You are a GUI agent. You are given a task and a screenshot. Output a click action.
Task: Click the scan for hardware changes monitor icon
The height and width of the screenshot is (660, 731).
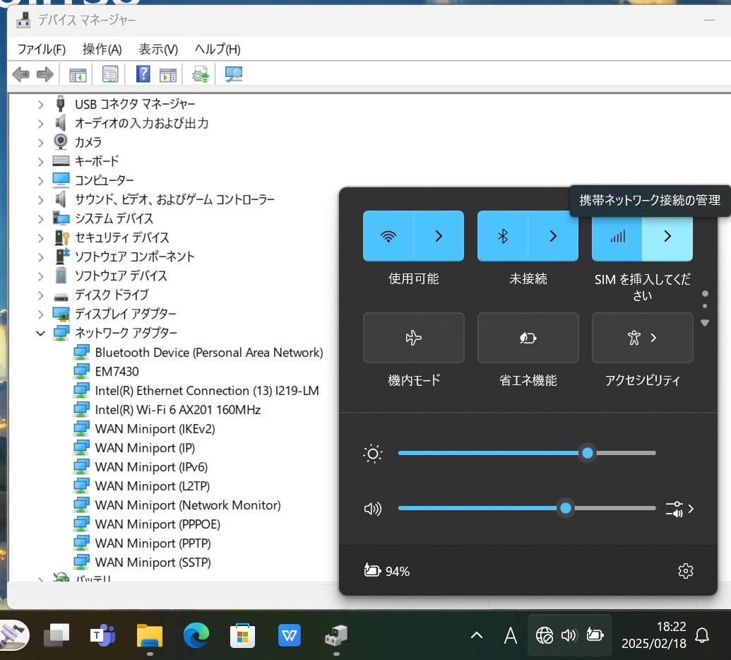(x=233, y=74)
